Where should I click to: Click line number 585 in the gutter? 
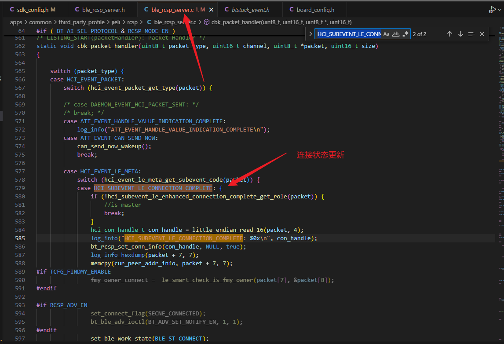point(20,238)
